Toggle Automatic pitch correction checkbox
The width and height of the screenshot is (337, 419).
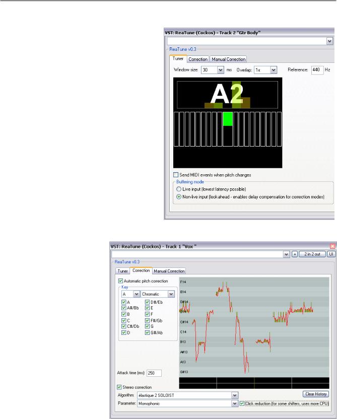click(x=120, y=281)
